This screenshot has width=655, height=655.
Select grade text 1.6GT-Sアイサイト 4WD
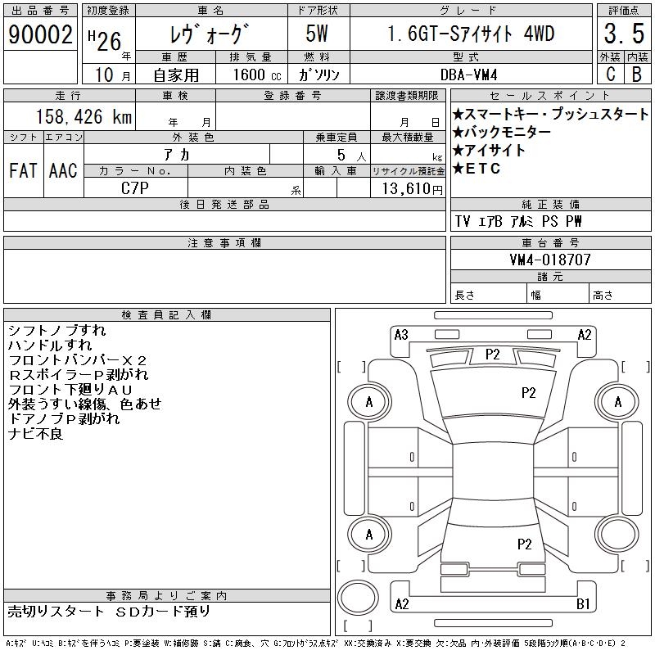471,34
